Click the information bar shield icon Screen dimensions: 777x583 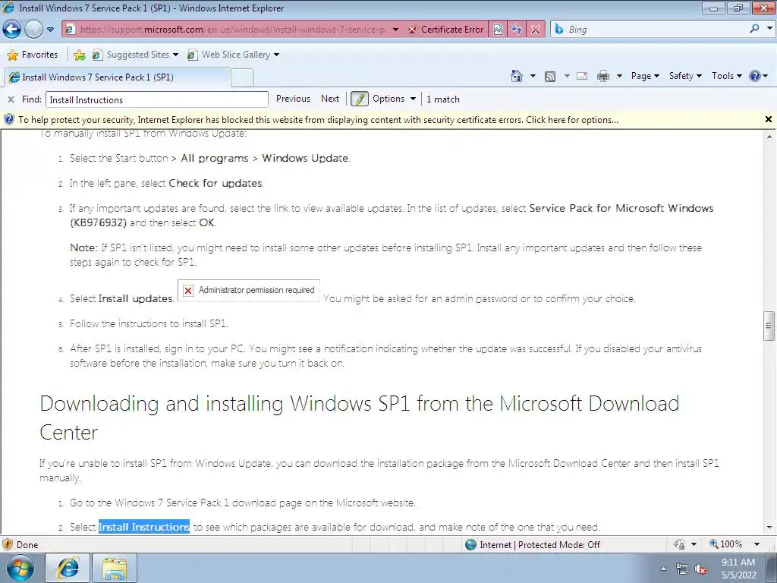[8, 119]
